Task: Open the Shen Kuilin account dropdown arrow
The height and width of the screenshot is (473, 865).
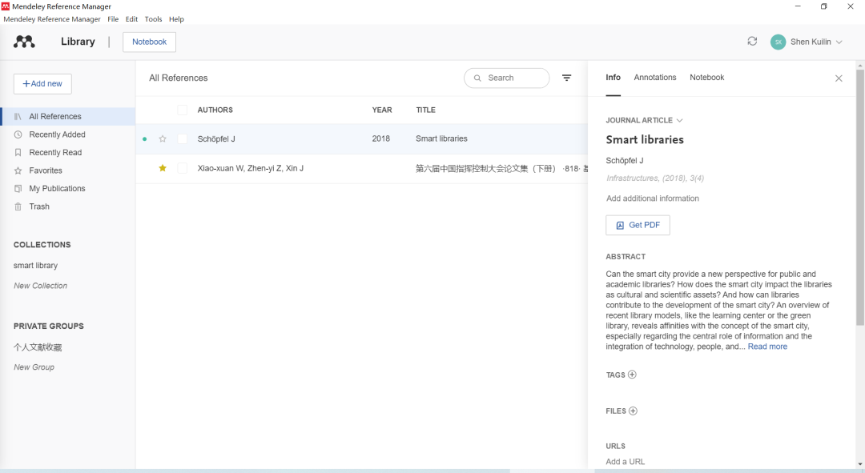Action: pos(839,42)
